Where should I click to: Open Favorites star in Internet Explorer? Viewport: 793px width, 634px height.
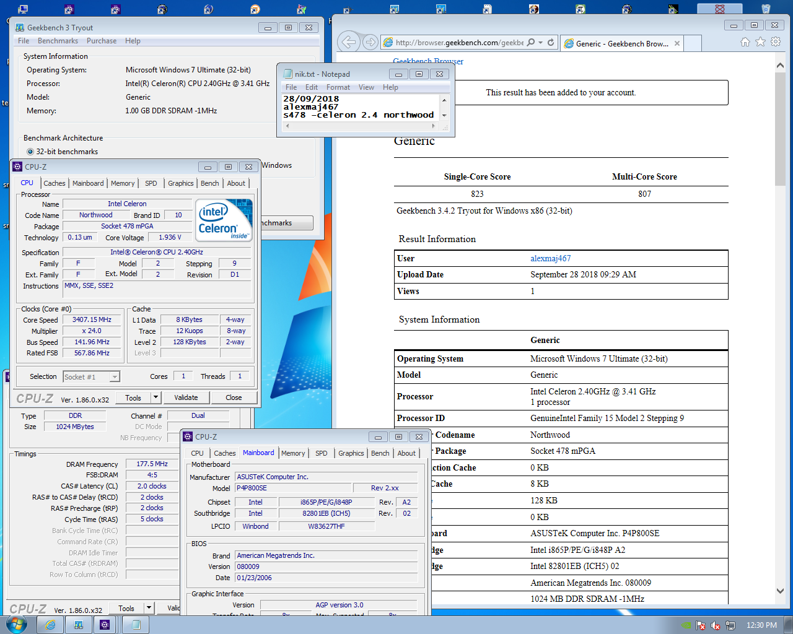click(760, 42)
